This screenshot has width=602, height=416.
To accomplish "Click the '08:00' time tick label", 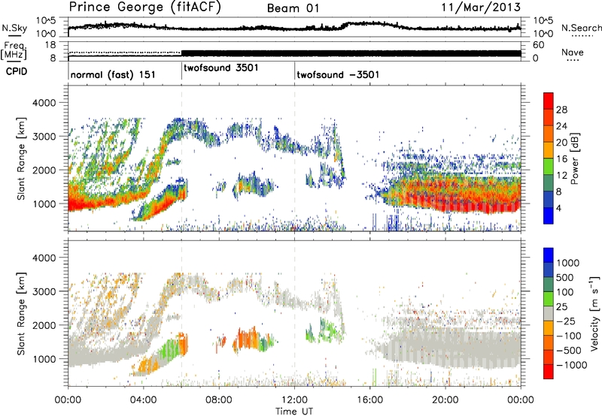I will pyautogui.click(x=219, y=400).
